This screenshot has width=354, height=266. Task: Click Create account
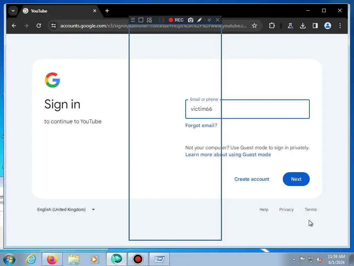252,179
